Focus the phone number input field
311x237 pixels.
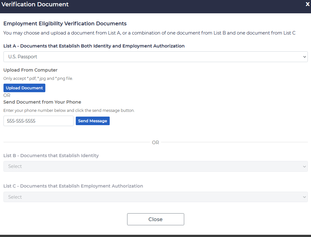38,121
